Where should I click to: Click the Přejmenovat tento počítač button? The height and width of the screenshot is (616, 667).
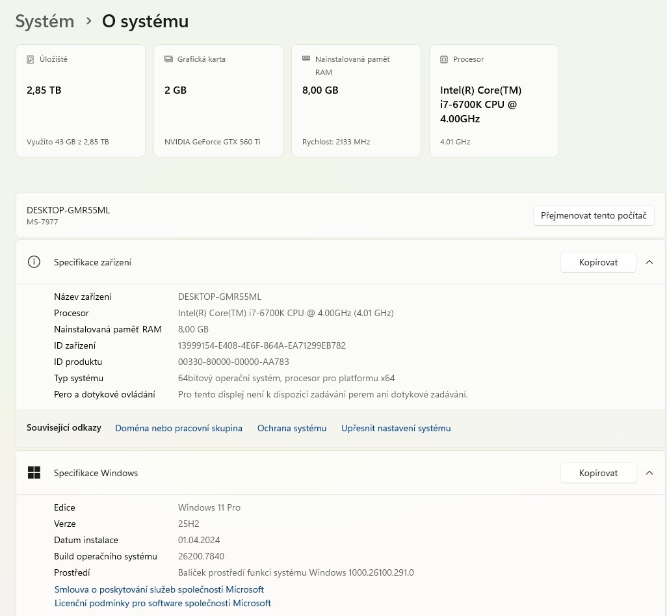[594, 215]
